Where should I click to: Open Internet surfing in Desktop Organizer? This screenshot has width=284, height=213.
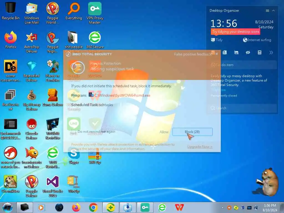pos(257,40)
